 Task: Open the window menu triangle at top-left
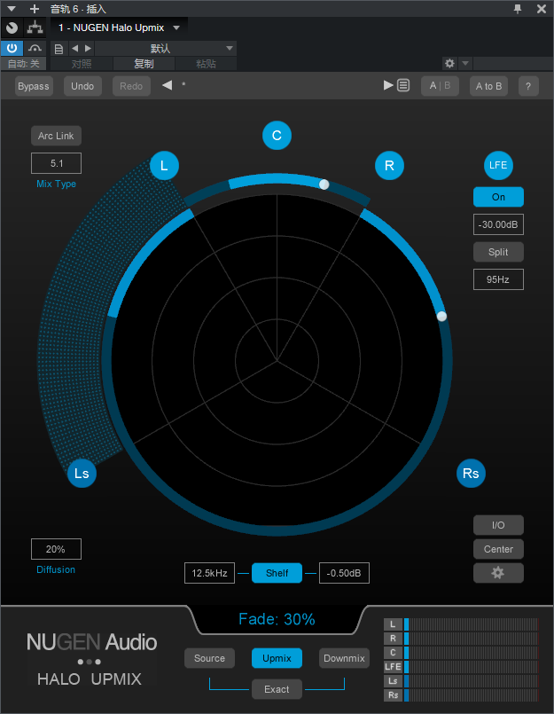(x=12, y=9)
